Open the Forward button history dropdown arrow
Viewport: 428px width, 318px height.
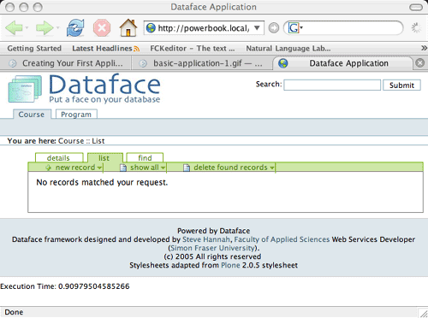(x=58, y=28)
